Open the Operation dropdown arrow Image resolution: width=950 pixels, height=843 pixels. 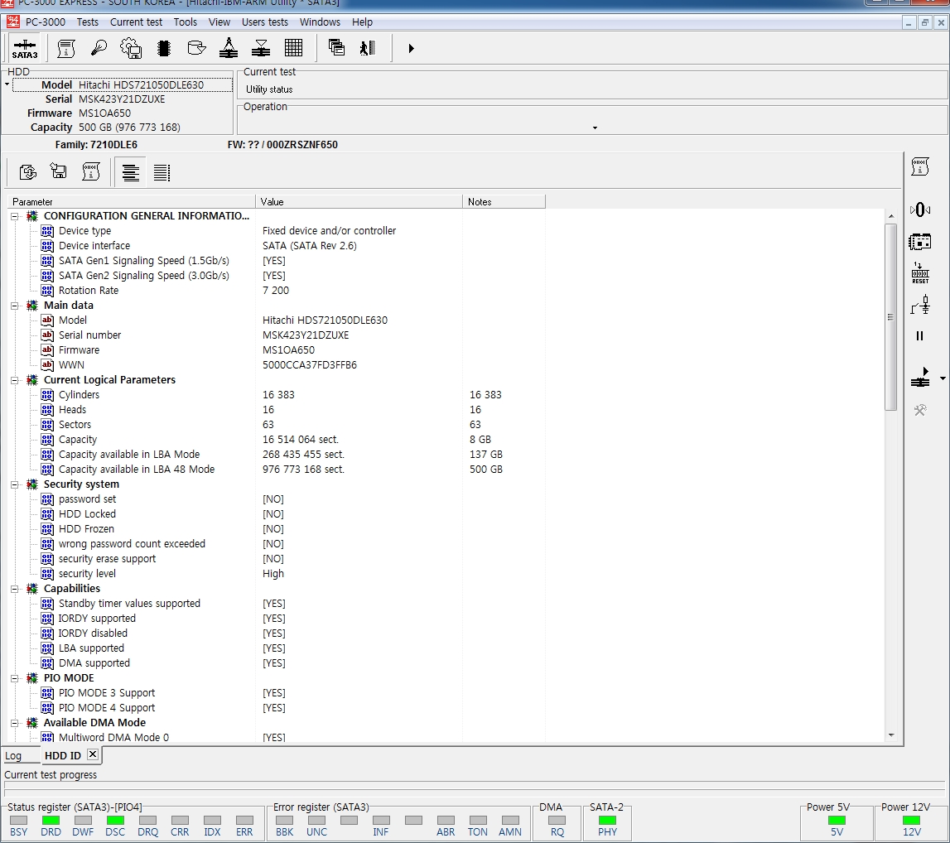coord(595,128)
